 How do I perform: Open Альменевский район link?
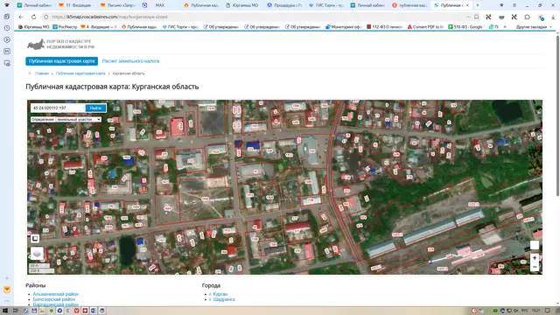click(x=56, y=294)
